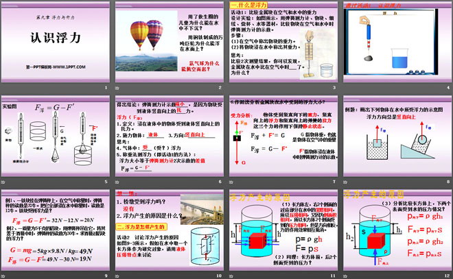Click the animation star icon under slide 11
Viewport: 453px width, 279px height.
pos(231,276)
